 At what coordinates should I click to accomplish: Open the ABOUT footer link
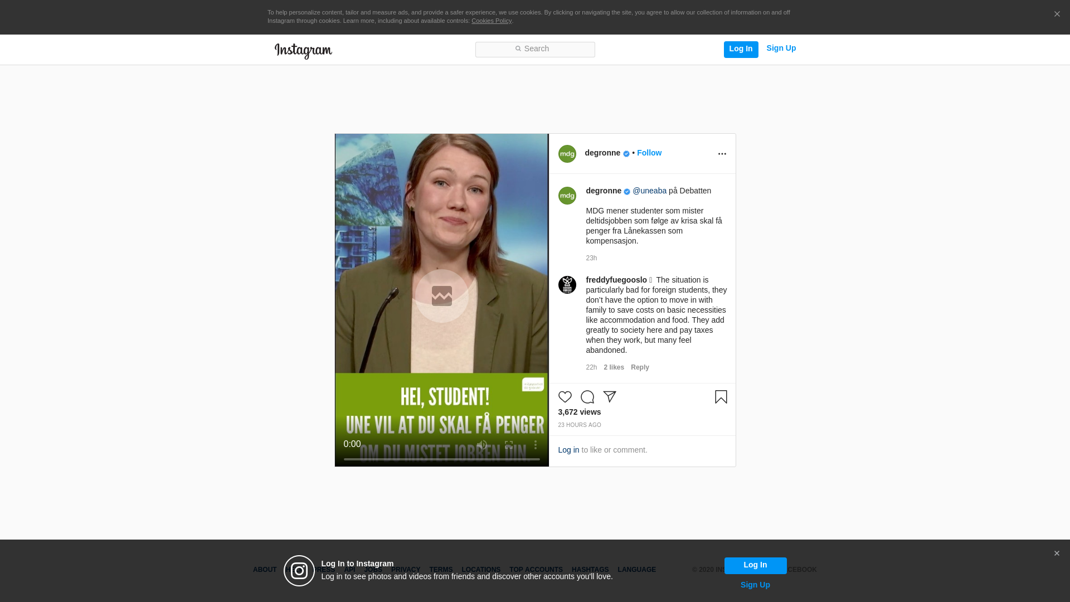point(265,570)
